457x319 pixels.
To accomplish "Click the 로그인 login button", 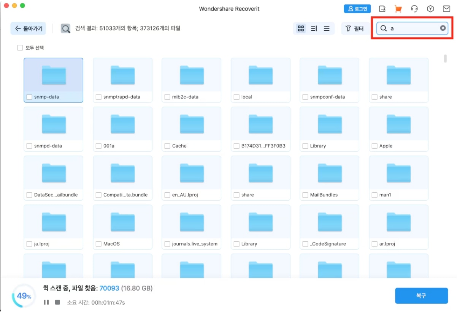I will point(357,9).
